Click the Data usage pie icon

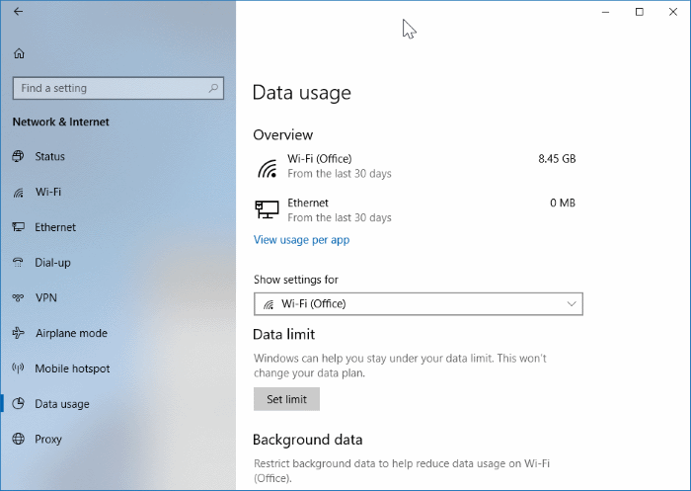pyautogui.click(x=18, y=404)
